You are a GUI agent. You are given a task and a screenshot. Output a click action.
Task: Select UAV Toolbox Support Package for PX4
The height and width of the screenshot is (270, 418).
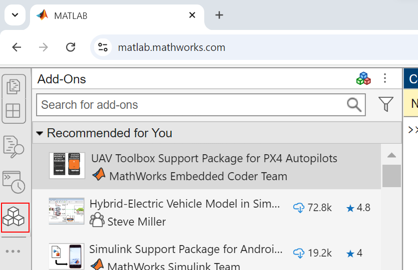[214, 159]
